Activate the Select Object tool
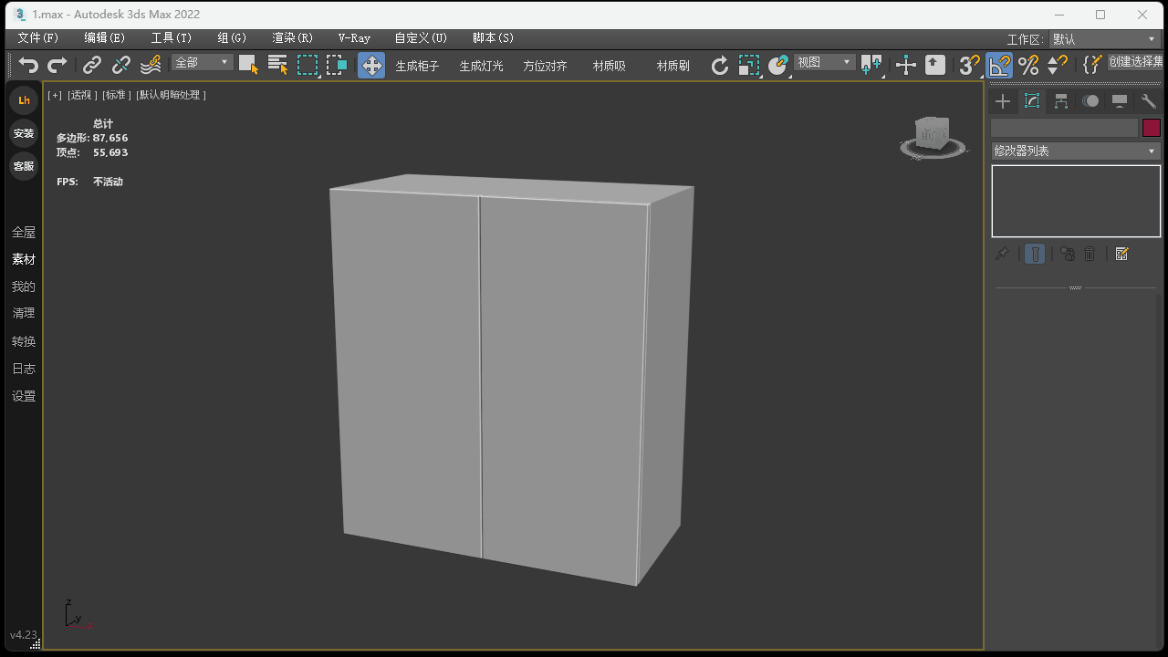This screenshot has width=1168, height=657. (248, 65)
